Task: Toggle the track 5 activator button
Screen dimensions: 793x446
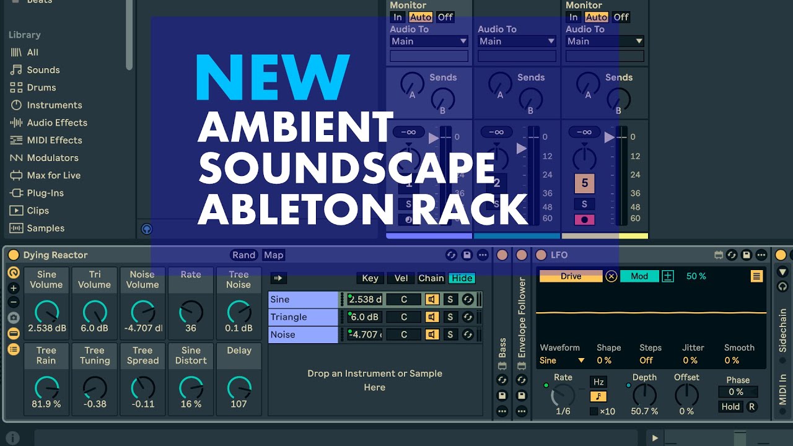Action: pyautogui.click(x=584, y=183)
